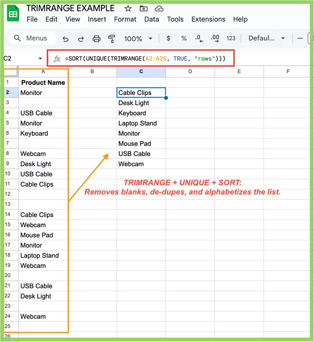
Task: Click the Google Sheets home logo
Action: coord(13,14)
